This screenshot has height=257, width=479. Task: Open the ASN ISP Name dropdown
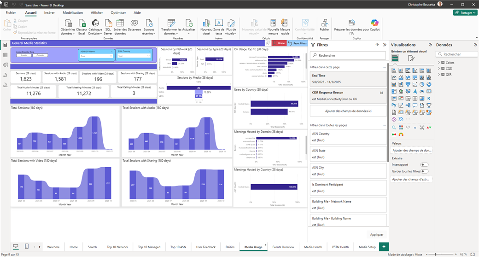[96, 56]
